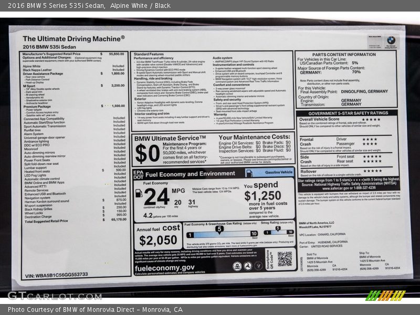The image size is (420, 315).
Task: Click the Parts Content Information heading
Action: (x=344, y=54)
